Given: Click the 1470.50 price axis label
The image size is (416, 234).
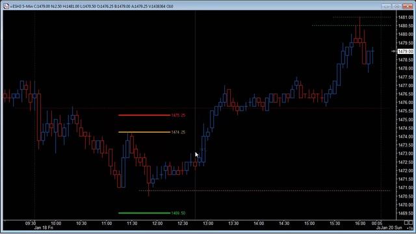Looking at the screenshot, I should [406, 196].
